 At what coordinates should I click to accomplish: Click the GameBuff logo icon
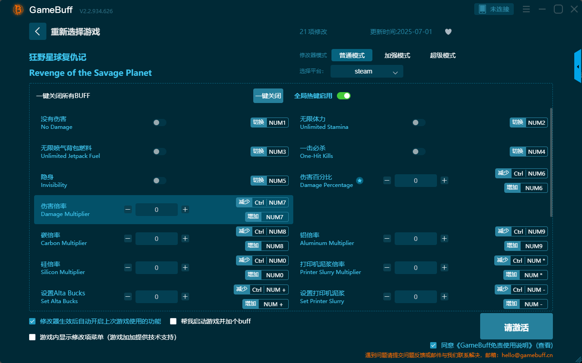pos(18,10)
